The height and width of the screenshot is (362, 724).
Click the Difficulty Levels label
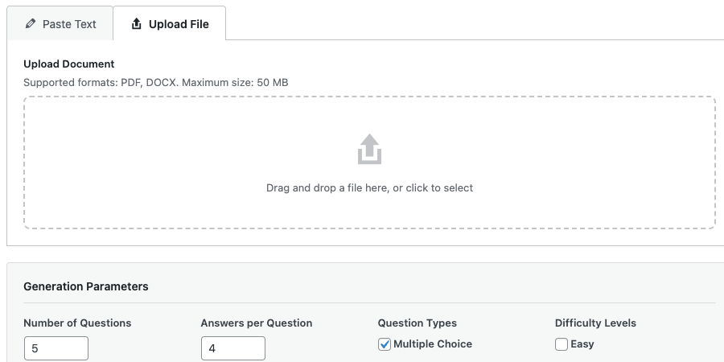(595, 323)
